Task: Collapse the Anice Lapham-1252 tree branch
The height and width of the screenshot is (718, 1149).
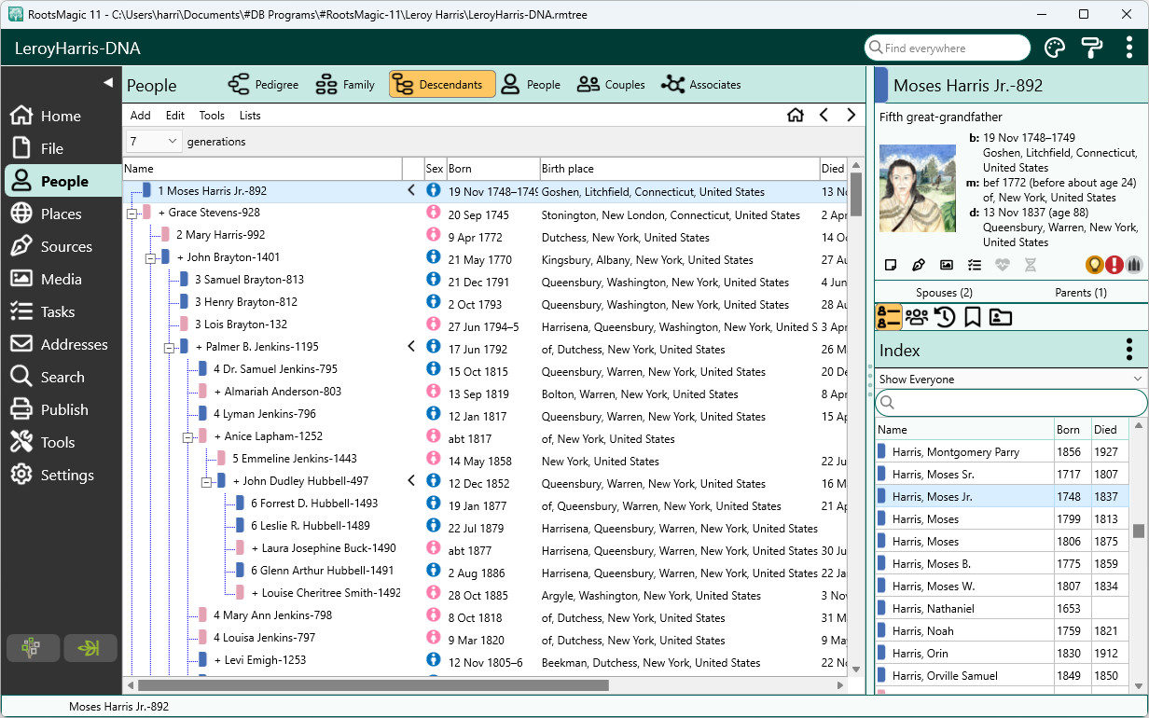Action: pos(189,437)
